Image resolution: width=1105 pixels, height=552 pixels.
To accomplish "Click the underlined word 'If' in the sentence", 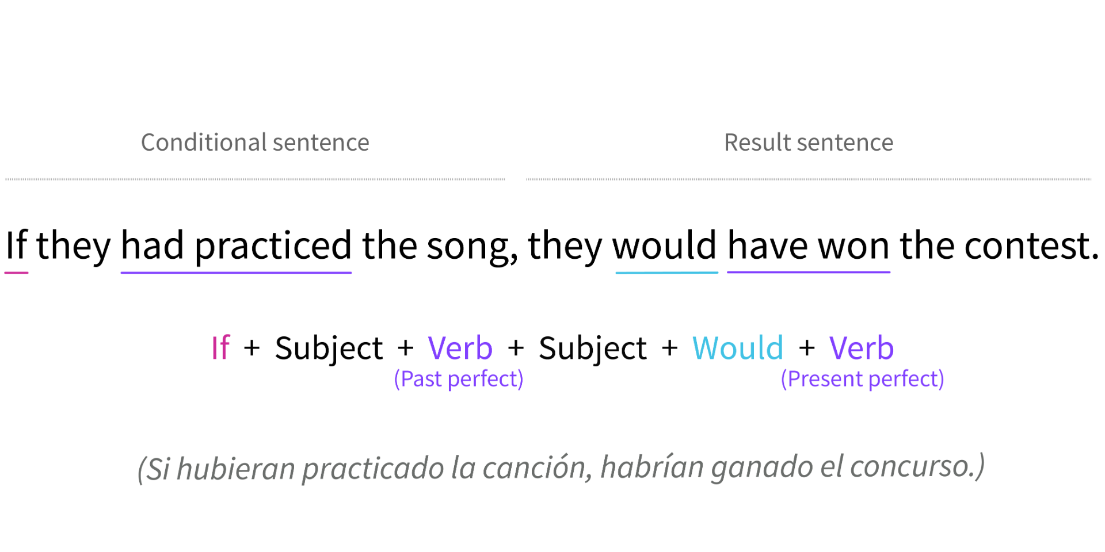I will pyautogui.click(x=16, y=246).
